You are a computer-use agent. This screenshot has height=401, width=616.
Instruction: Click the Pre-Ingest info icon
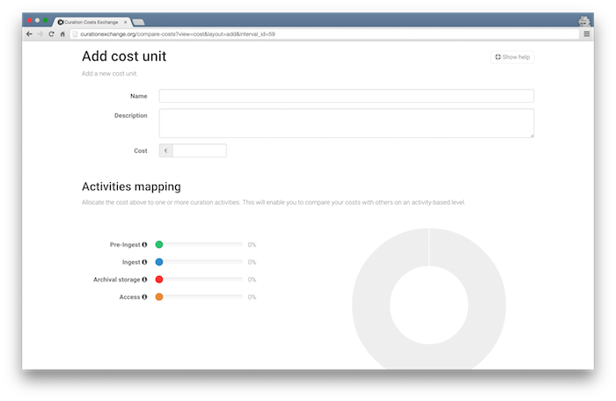144,244
